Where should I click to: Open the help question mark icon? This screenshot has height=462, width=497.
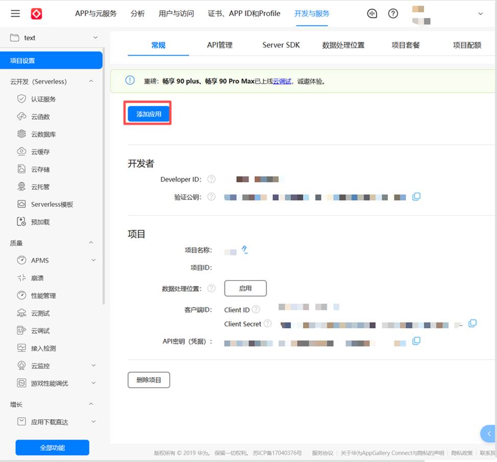(x=393, y=14)
